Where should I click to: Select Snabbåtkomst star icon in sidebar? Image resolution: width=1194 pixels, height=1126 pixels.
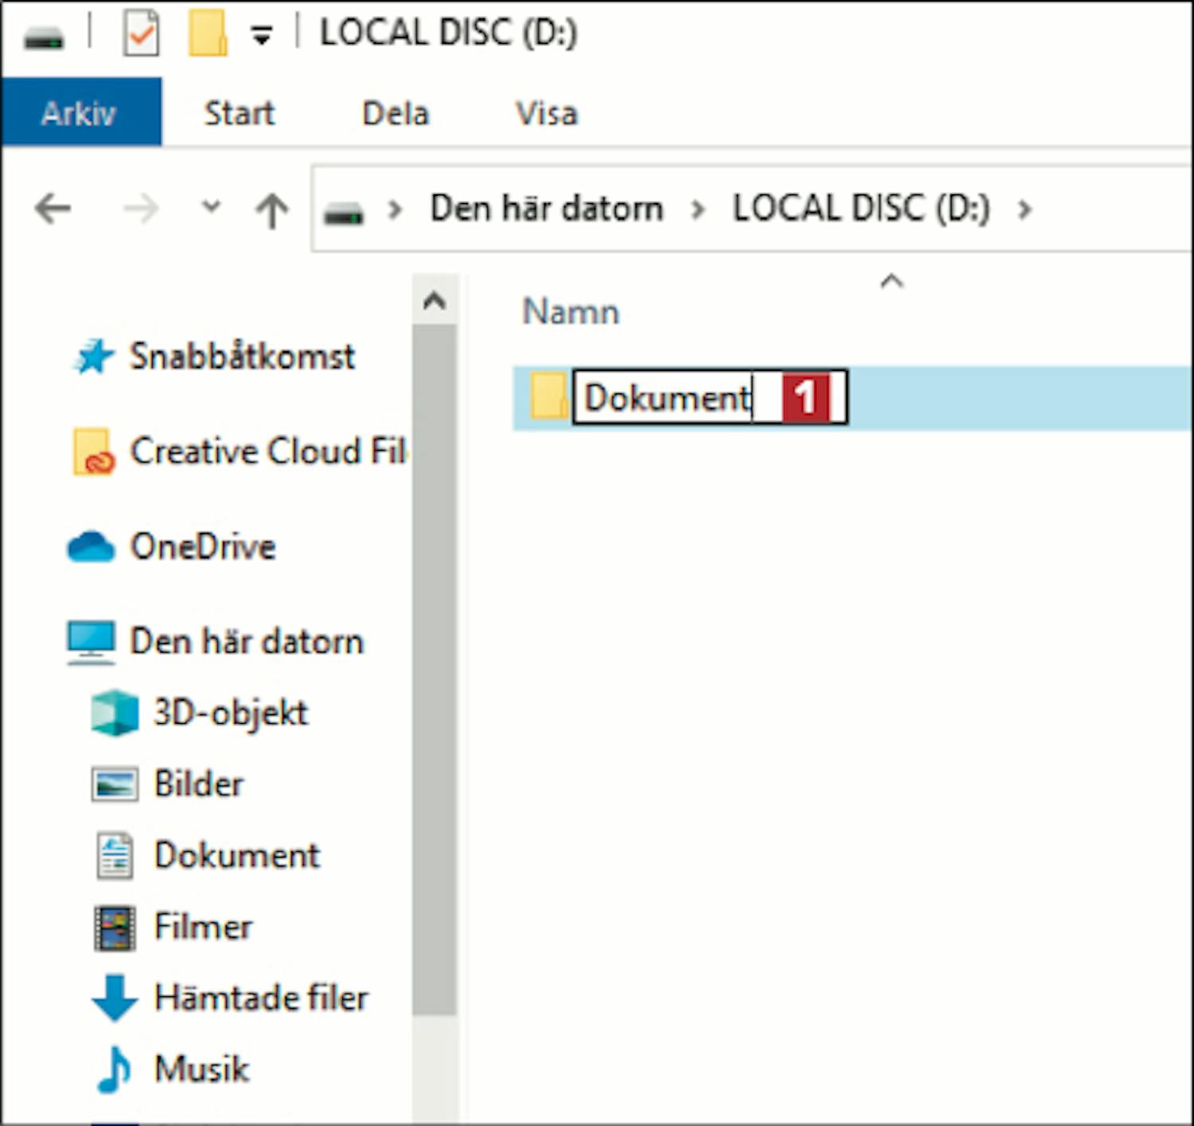pyautogui.click(x=95, y=357)
